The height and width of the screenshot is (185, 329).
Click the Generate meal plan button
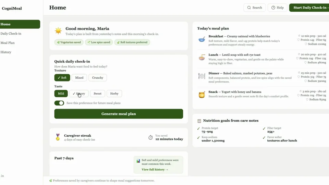pos(119,114)
